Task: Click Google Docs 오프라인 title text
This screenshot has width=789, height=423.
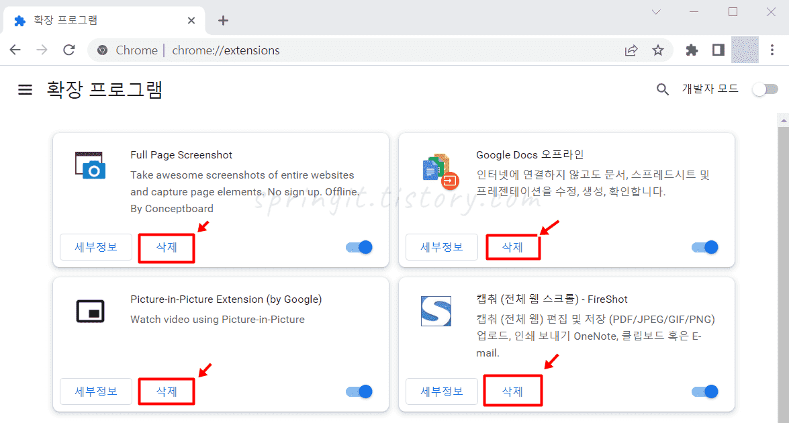Action: point(530,155)
